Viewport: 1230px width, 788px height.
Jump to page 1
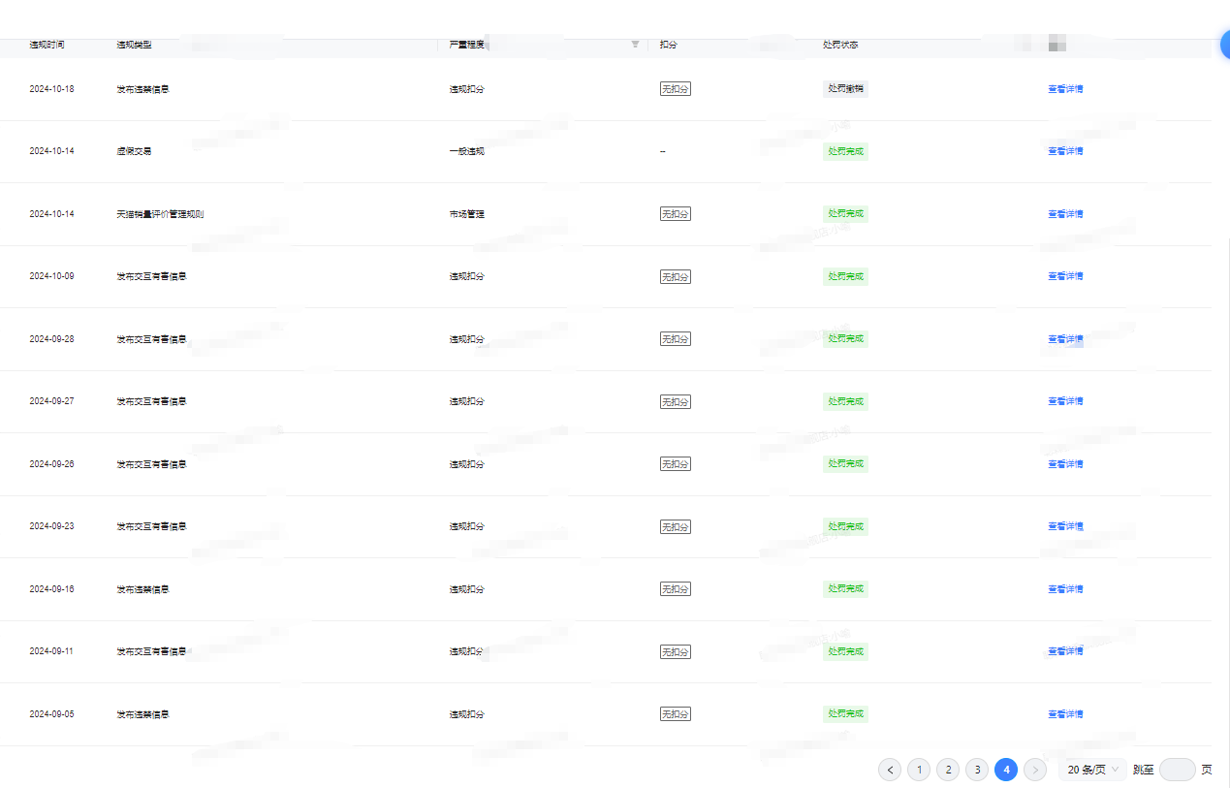click(919, 770)
